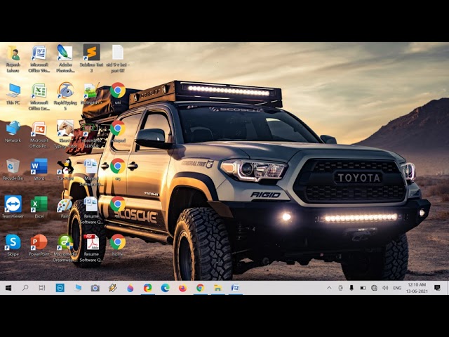Viewport: 449px width, 337px height.
Task: Launch Adobe Photoshop feather shortcut
Action: [65, 53]
